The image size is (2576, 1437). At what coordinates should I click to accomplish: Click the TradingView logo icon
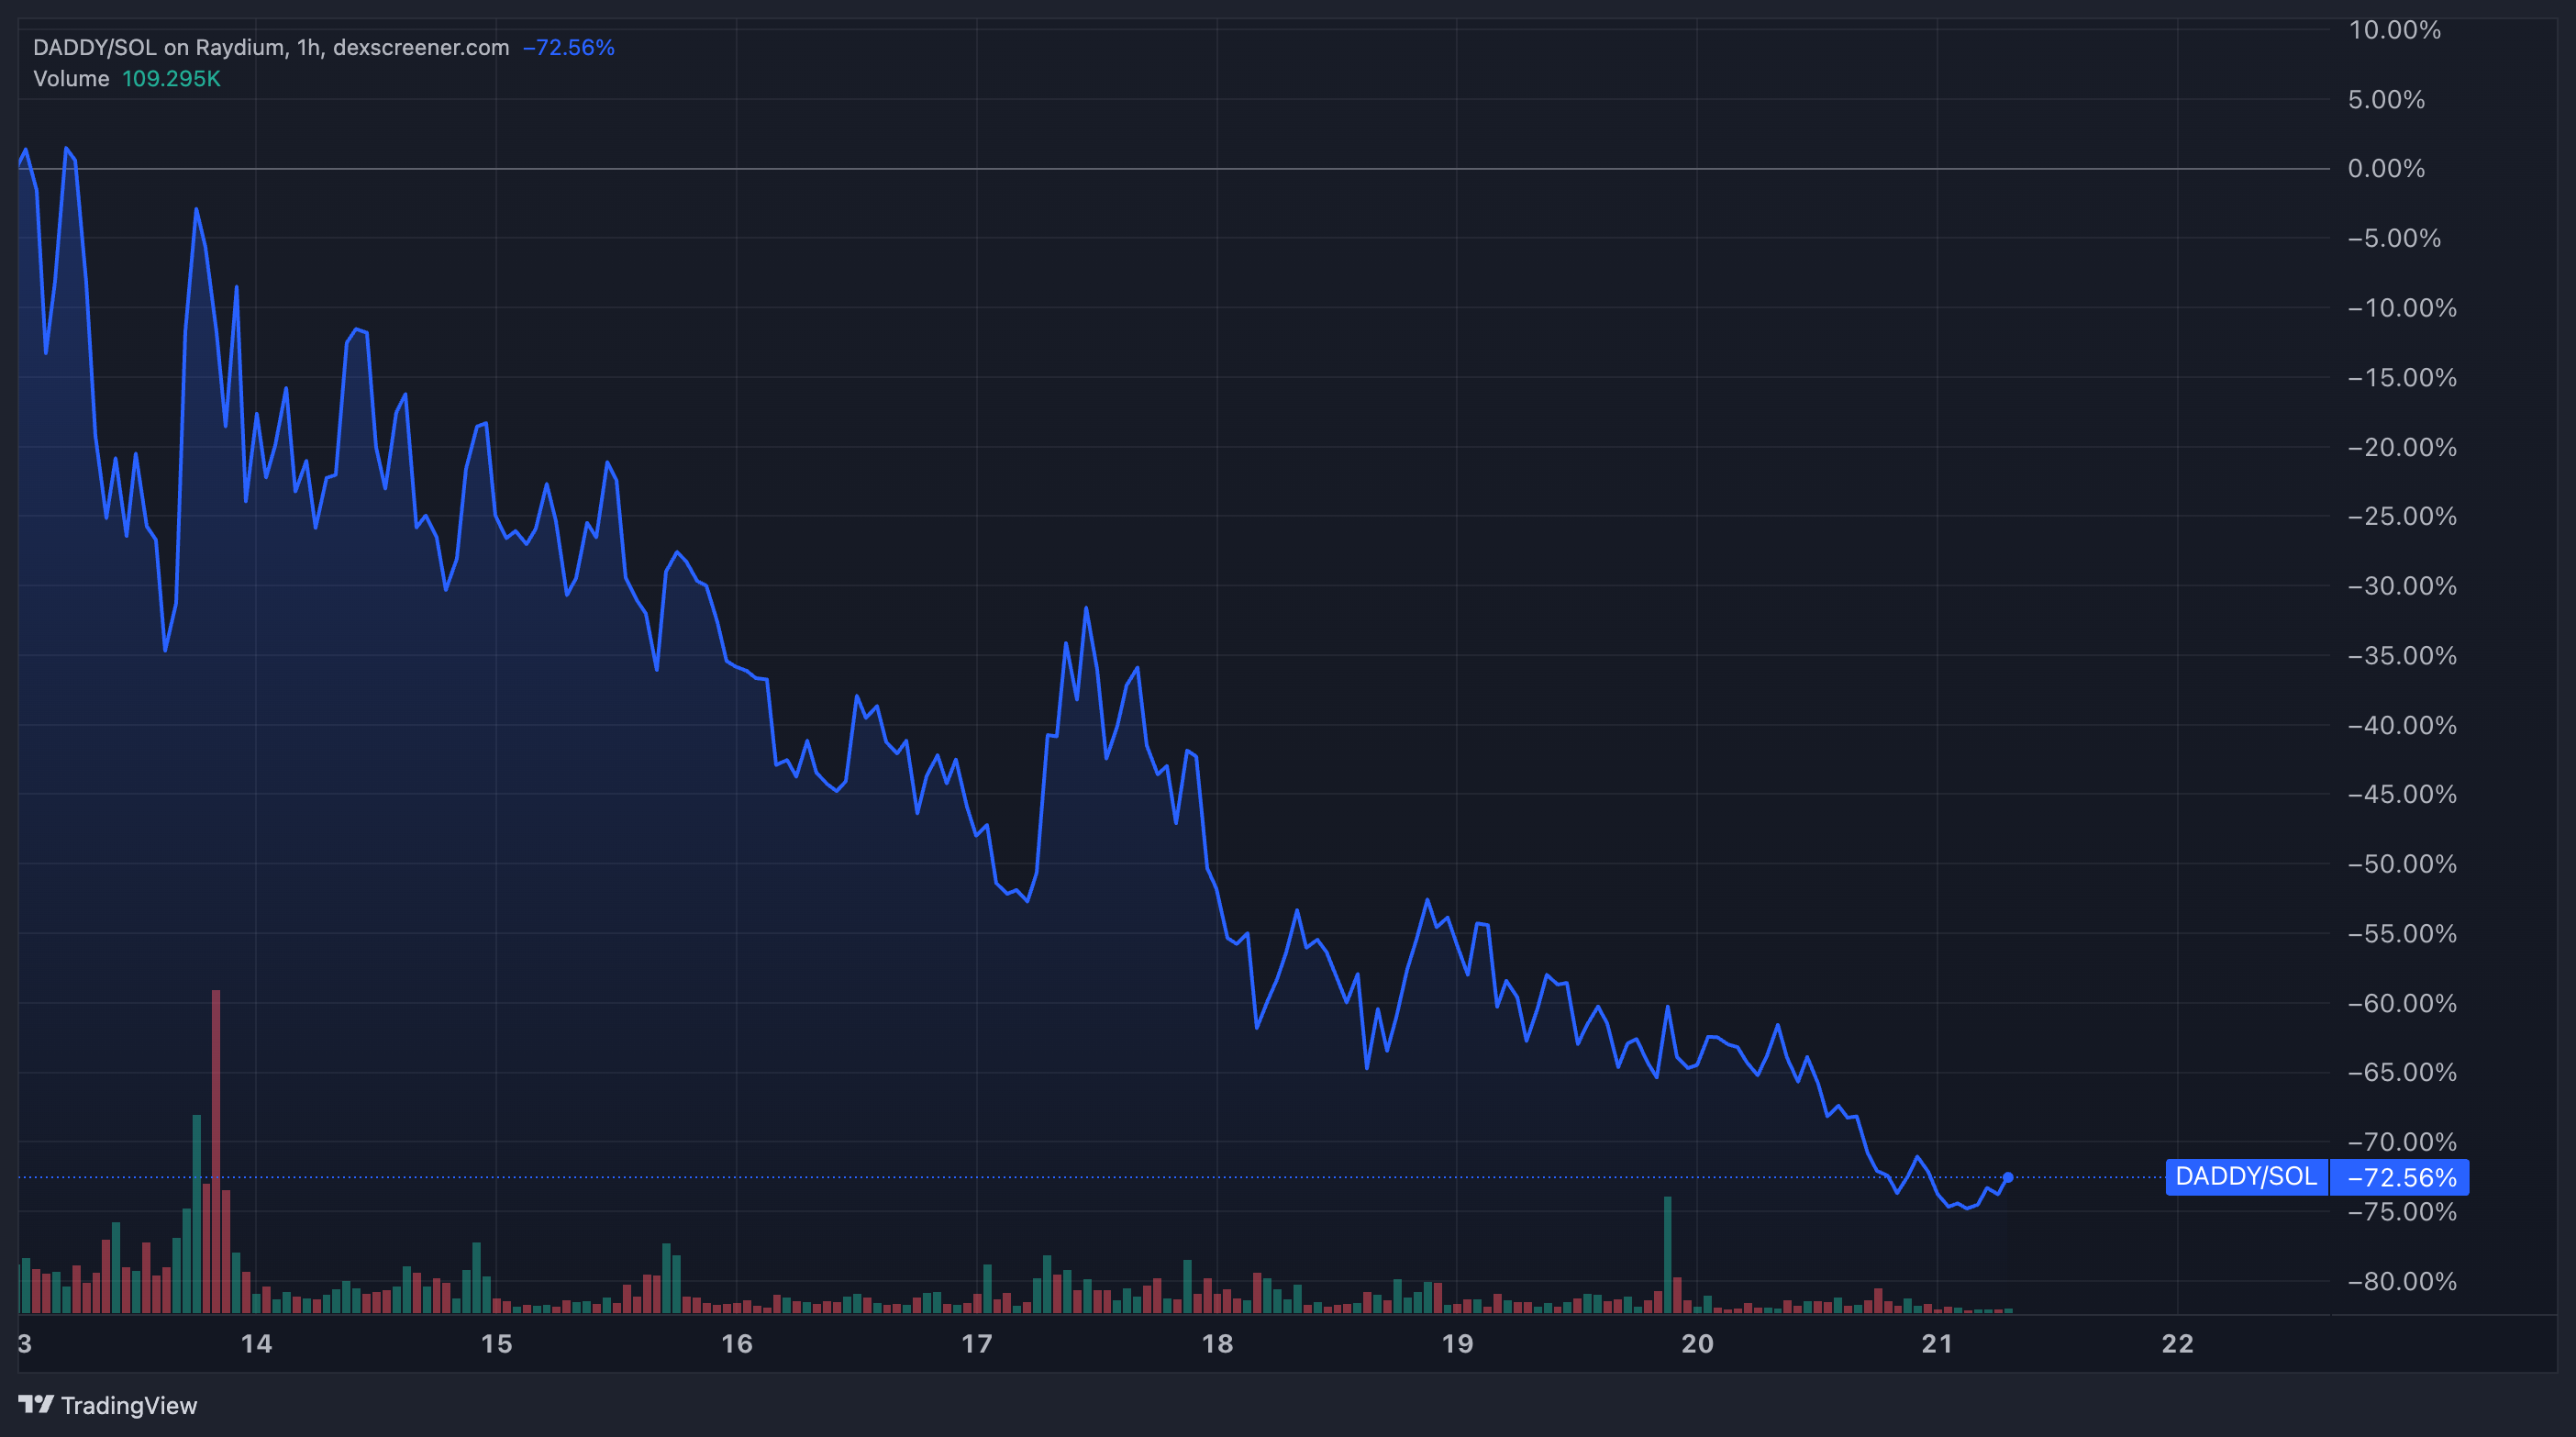(36, 1404)
